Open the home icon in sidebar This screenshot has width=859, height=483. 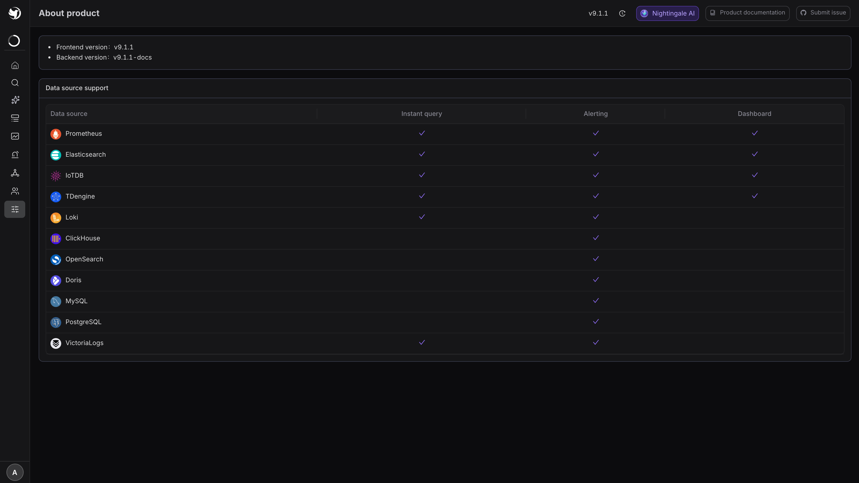pos(15,65)
